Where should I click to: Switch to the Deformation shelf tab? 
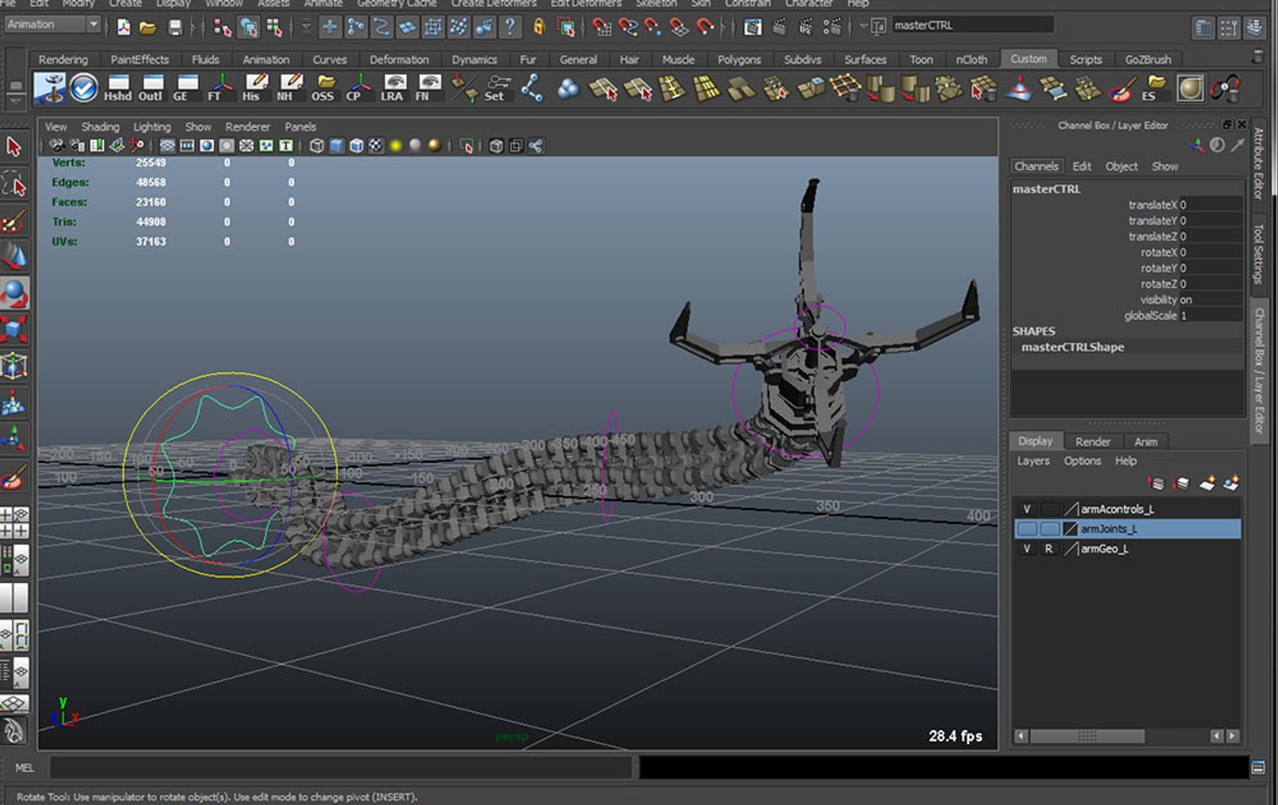pyautogui.click(x=399, y=60)
